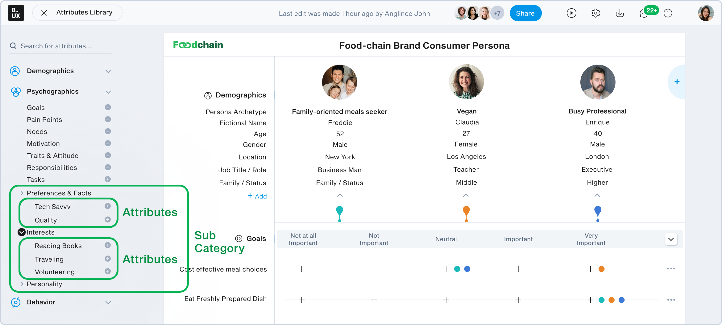The image size is (722, 325).
Task: Click the info icon in header
Action: point(668,13)
